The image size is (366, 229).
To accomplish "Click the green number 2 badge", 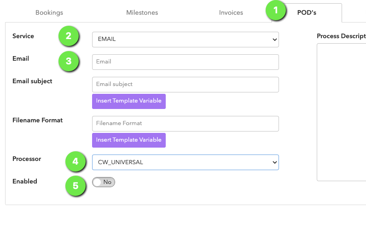I will tap(69, 36).
